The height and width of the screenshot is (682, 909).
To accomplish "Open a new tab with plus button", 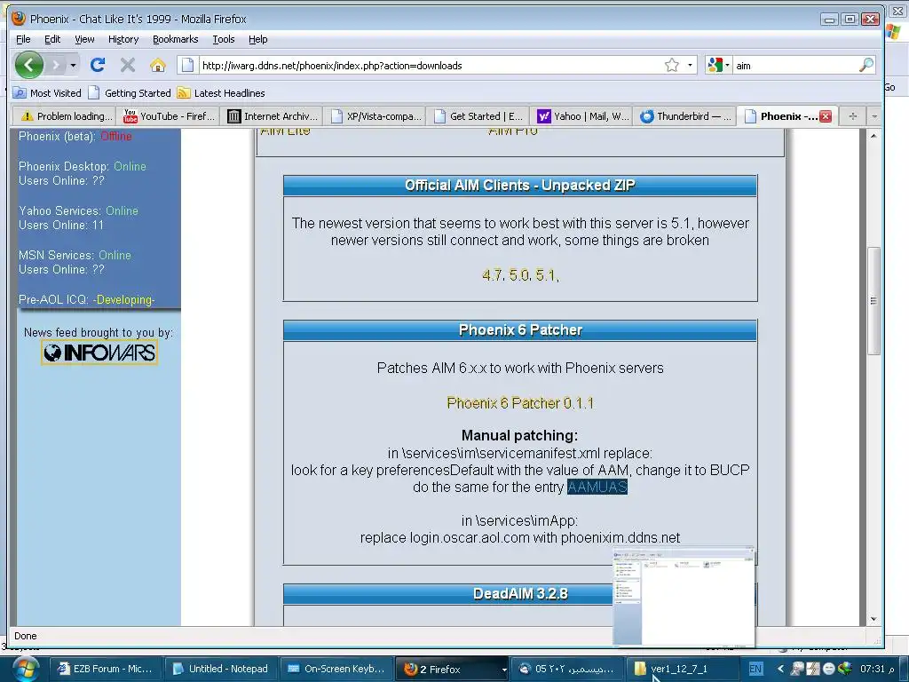I will tap(853, 116).
